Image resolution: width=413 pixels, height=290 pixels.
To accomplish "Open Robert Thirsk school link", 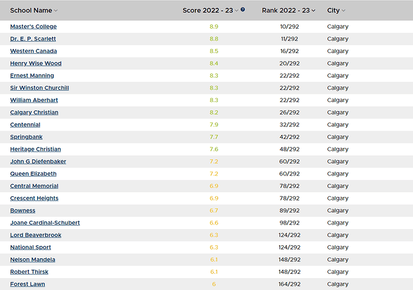I will tap(29, 272).
